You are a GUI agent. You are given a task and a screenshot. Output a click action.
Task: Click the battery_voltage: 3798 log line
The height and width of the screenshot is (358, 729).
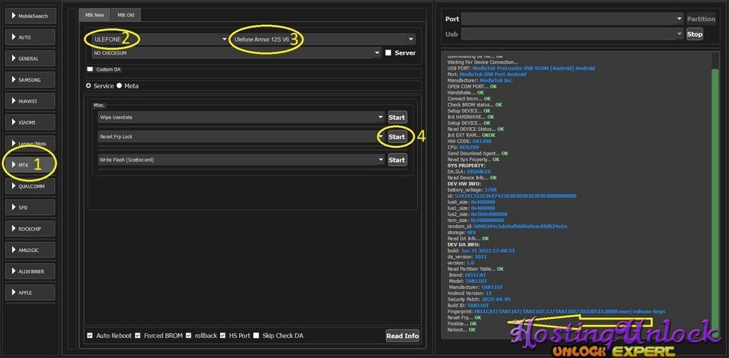472,190
